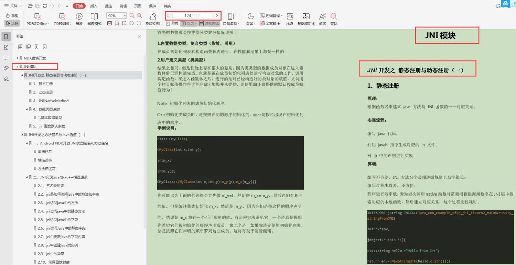The height and width of the screenshot is (265, 516).
Task: Open the comments sidebar panel icon
Action: pyautogui.click(x=6, y=58)
